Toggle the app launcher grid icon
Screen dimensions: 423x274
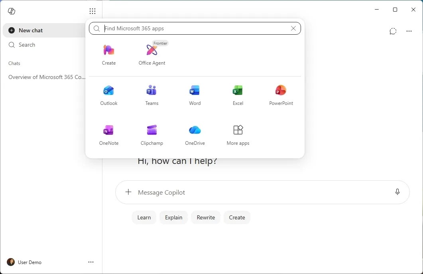click(x=92, y=11)
